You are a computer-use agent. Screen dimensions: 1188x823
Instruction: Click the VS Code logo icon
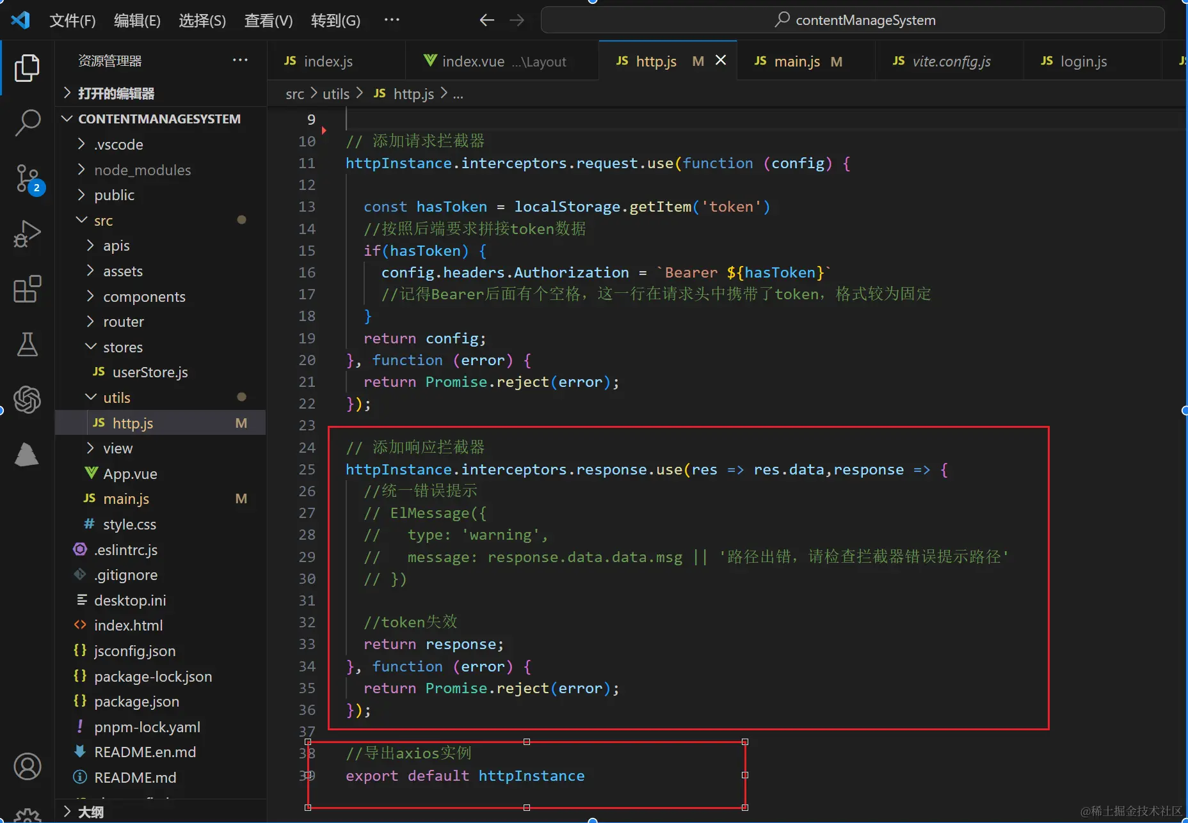pyautogui.click(x=20, y=20)
